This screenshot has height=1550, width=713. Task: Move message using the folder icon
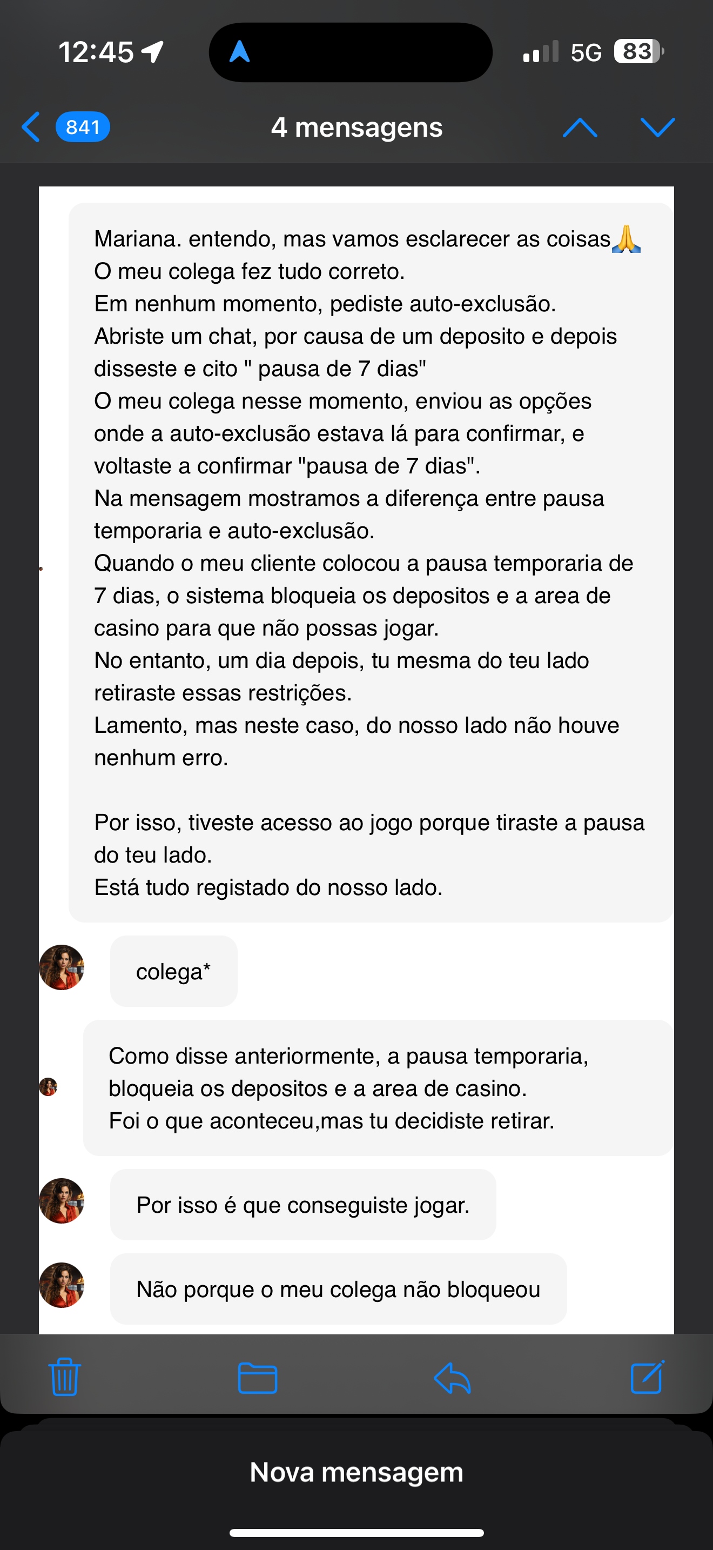tap(257, 1377)
